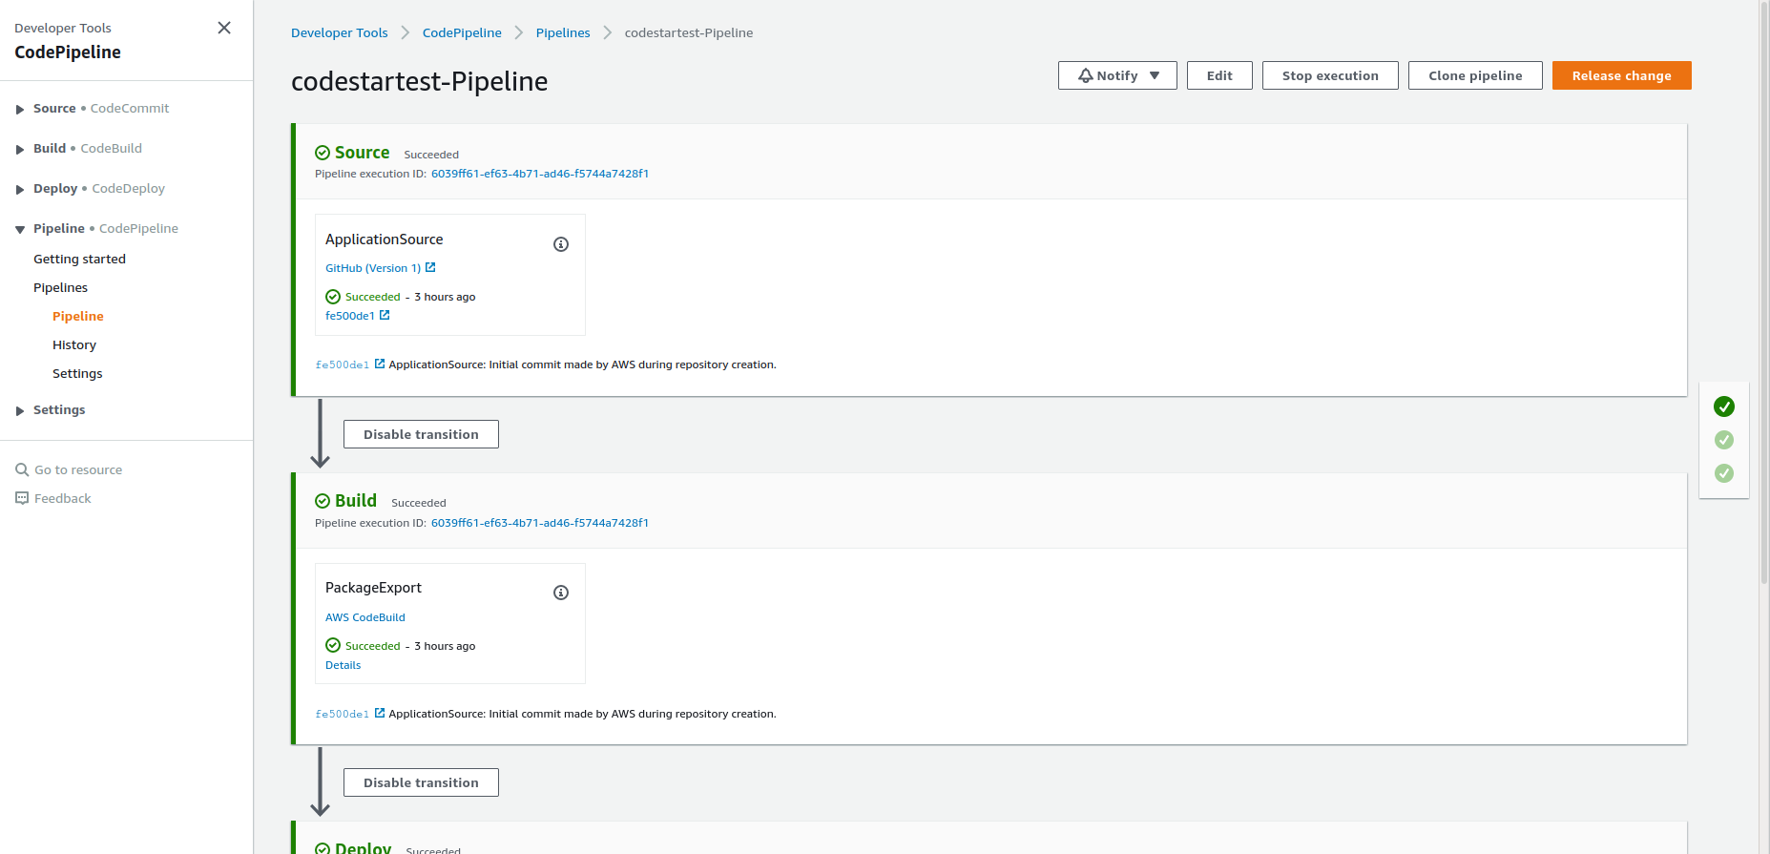Collapse Pipeline CodePipeline section

[x=20, y=229]
